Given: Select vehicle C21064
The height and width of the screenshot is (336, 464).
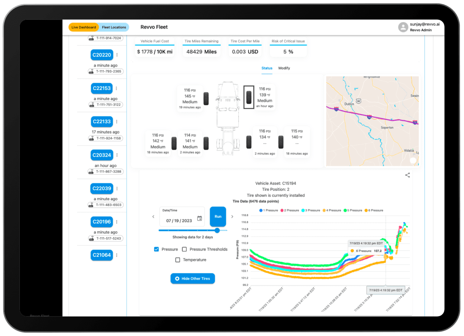Looking at the screenshot, I should coord(102,255).
